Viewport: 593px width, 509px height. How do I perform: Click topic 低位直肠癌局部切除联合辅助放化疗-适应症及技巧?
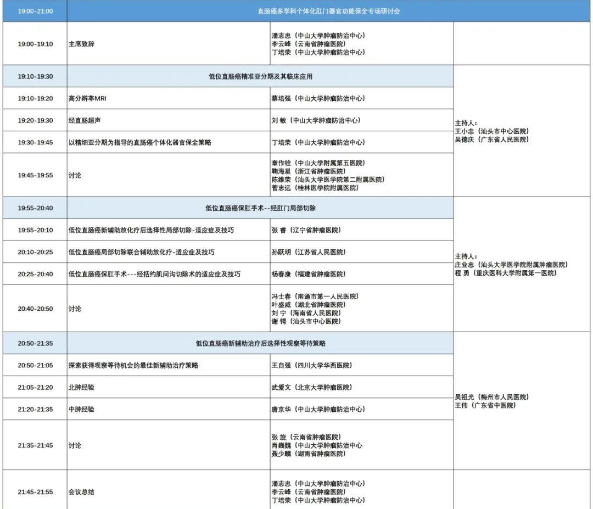click(x=142, y=252)
